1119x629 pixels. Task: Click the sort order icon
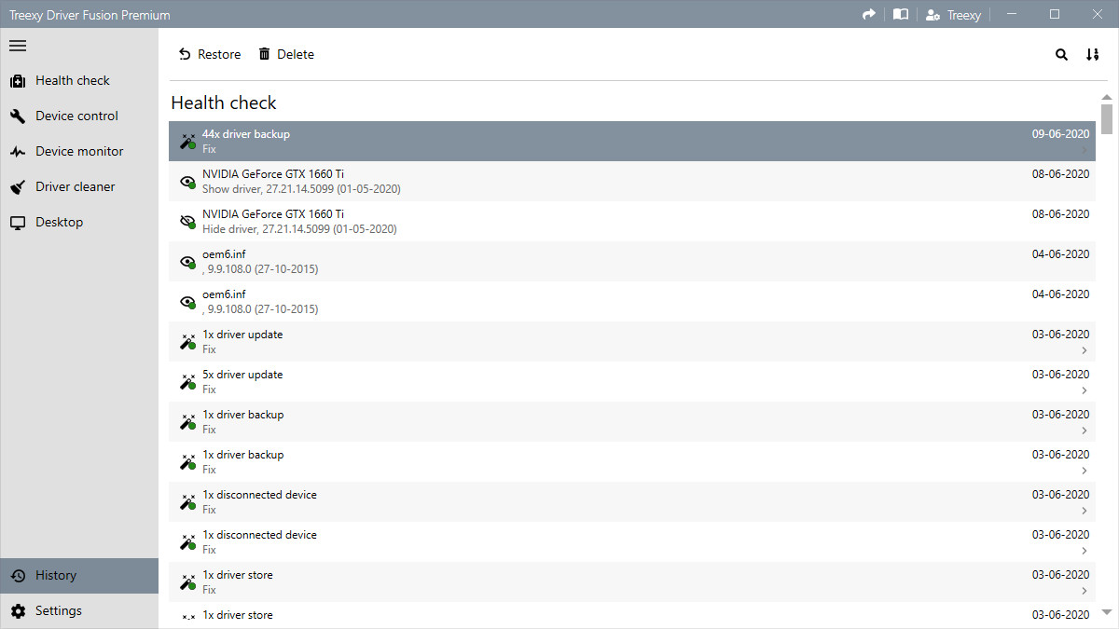coord(1092,55)
